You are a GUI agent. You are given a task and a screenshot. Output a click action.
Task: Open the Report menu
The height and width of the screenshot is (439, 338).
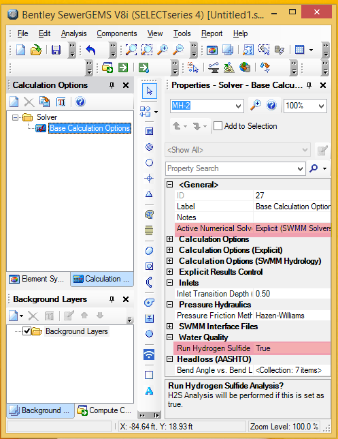click(212, 33)
